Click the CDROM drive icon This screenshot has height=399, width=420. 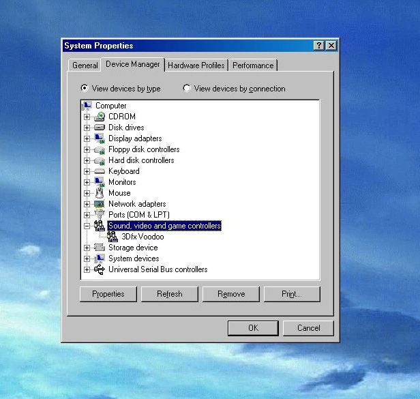(x=100, y=117)
